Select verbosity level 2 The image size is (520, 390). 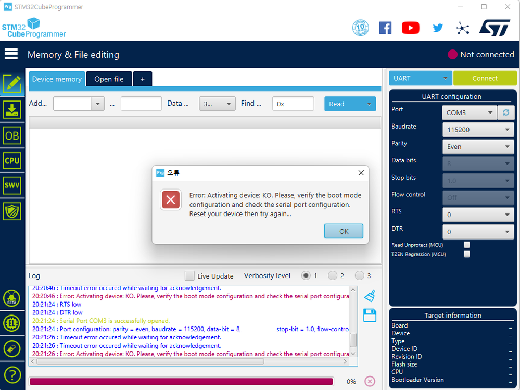(x=333, y=276)
